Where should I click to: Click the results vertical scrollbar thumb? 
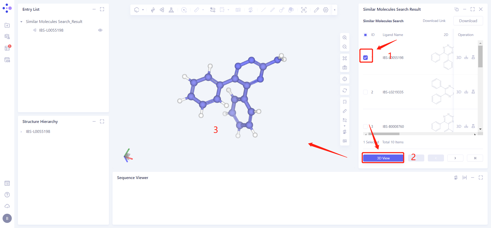480,56
